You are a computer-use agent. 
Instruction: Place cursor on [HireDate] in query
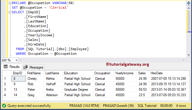[x=36, y=44]
